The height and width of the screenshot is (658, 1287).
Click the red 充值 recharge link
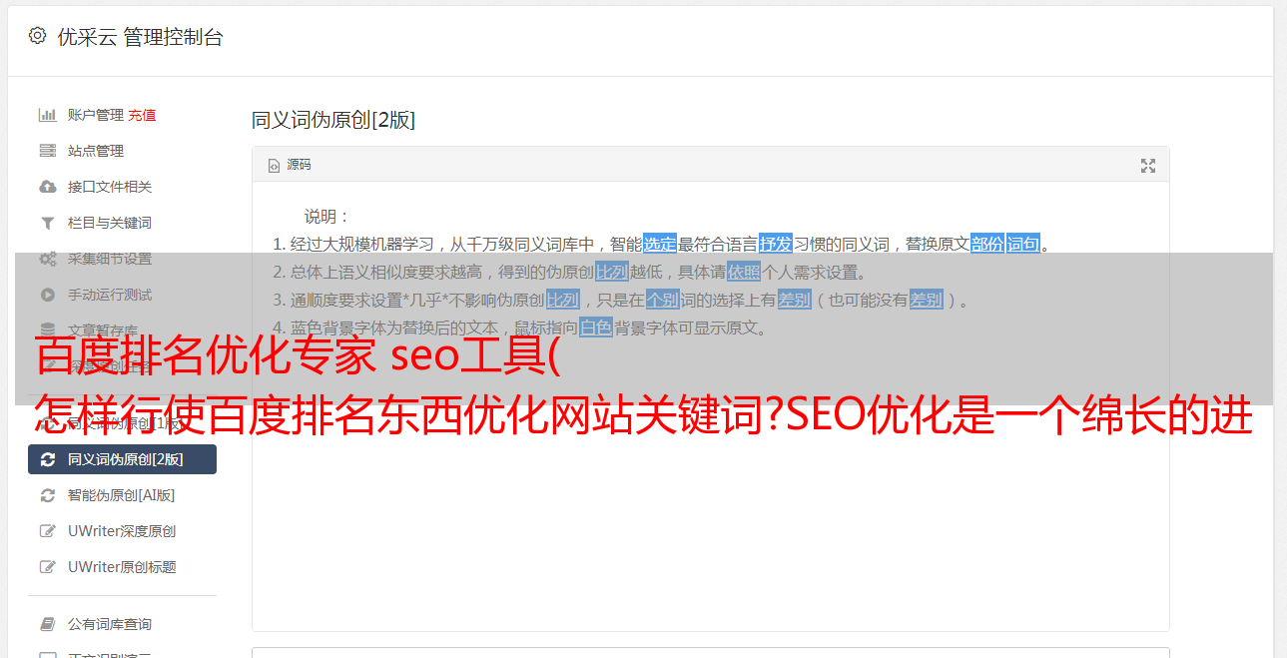click(142, 115)
